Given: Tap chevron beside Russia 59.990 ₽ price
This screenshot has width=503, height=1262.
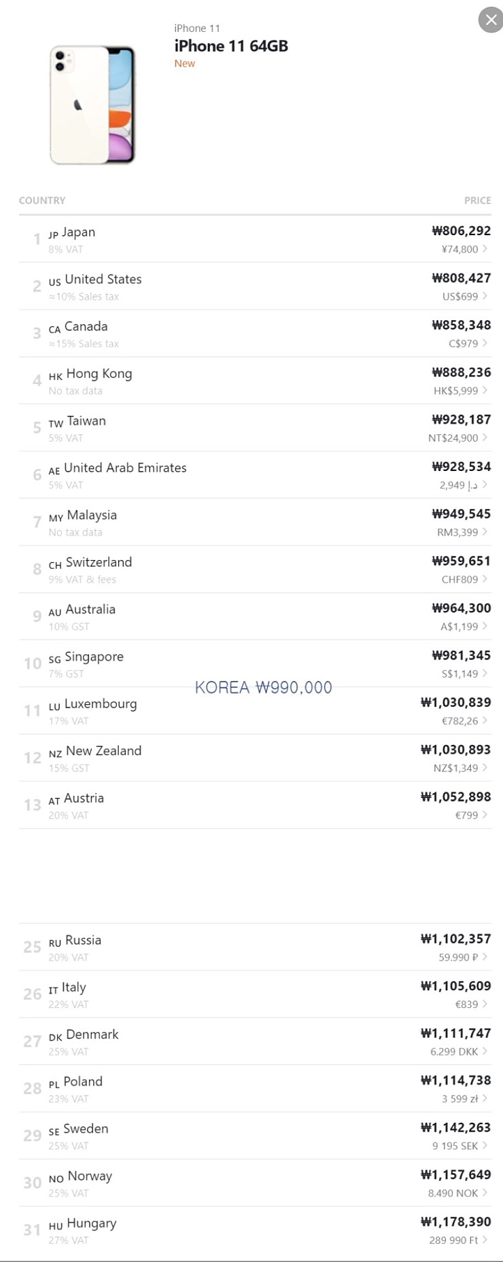Looking at the screenshot, I should coord(485,957).
